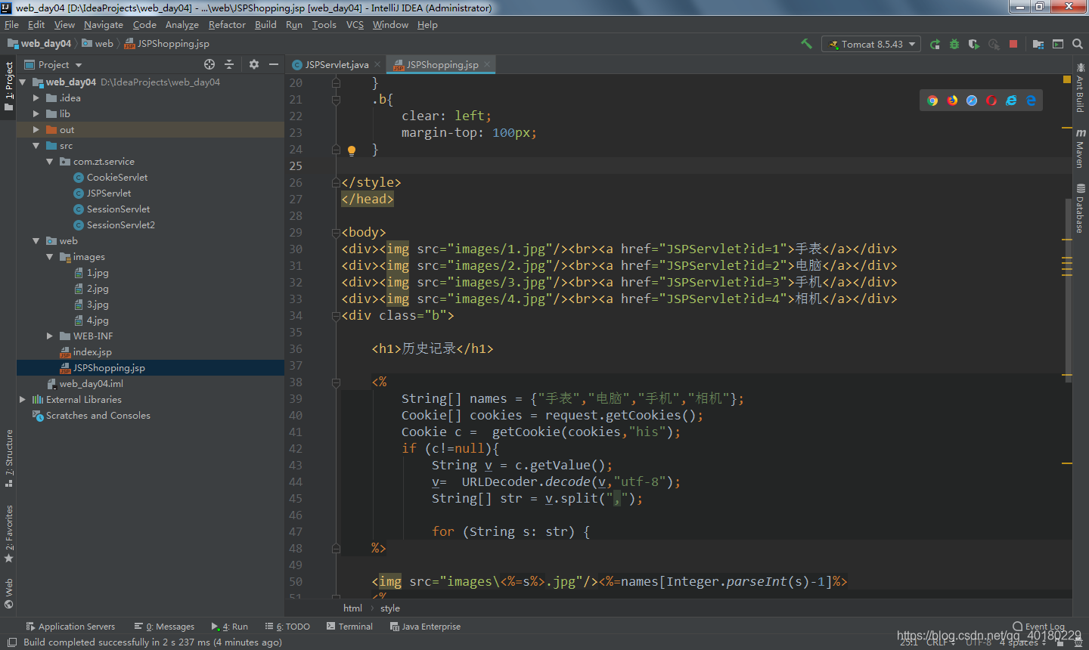Image resolution: width=1089 pixels, height=650 pixels.
Task: Open page in Edge browser icon
Action: [1031, 101]
